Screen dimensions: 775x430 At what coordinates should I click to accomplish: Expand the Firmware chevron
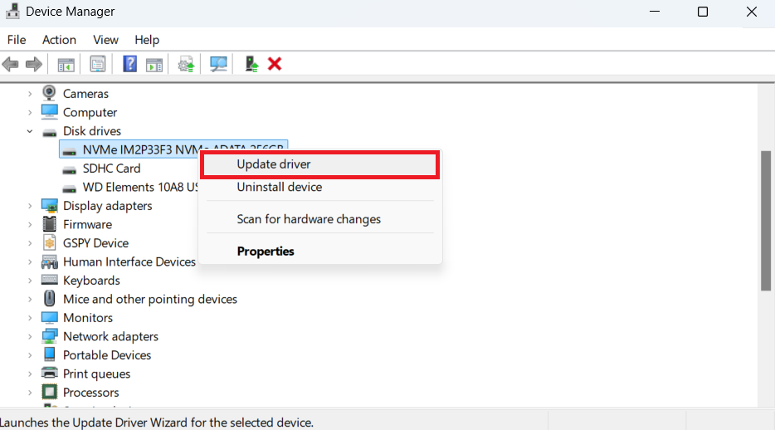30,224
